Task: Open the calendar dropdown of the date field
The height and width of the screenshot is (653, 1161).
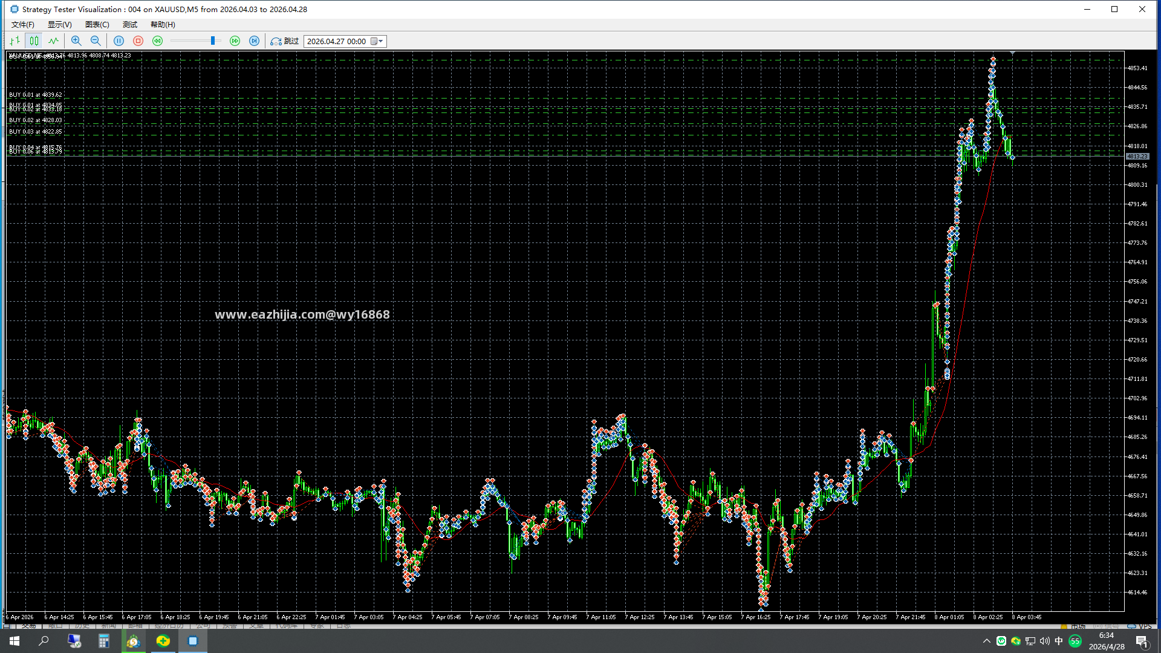Action: pos(377,41)
